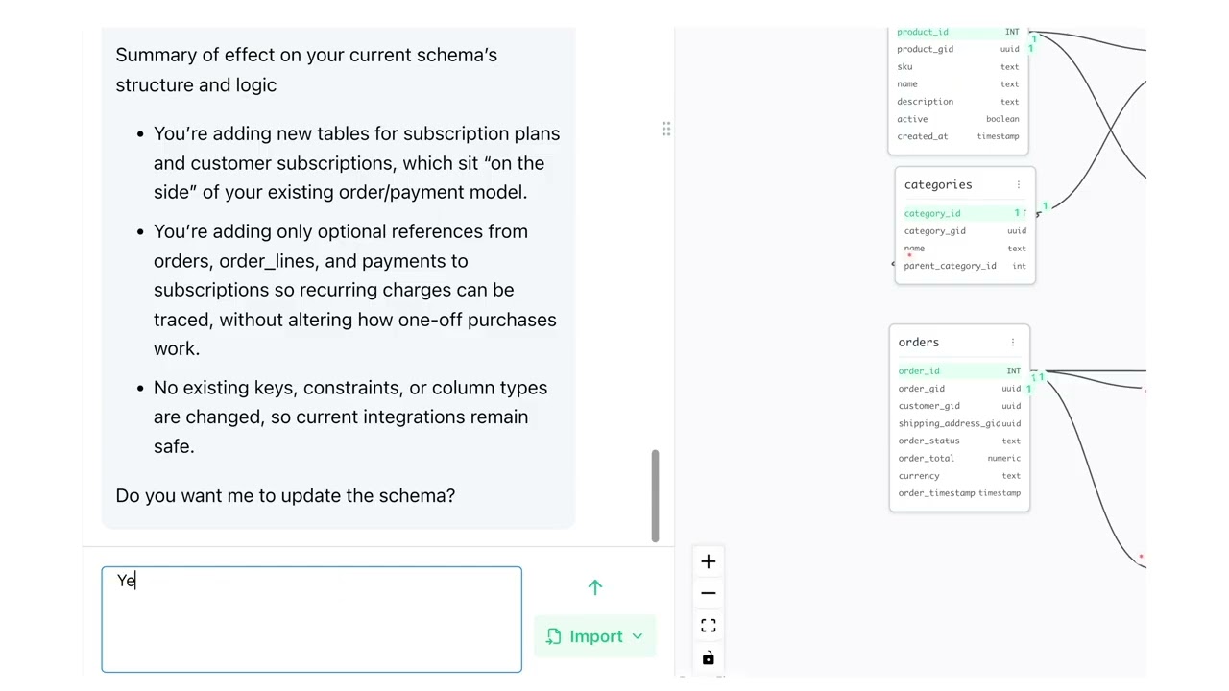Click the orders table header

(919, 342)
